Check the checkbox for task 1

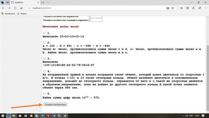point(44,33)
